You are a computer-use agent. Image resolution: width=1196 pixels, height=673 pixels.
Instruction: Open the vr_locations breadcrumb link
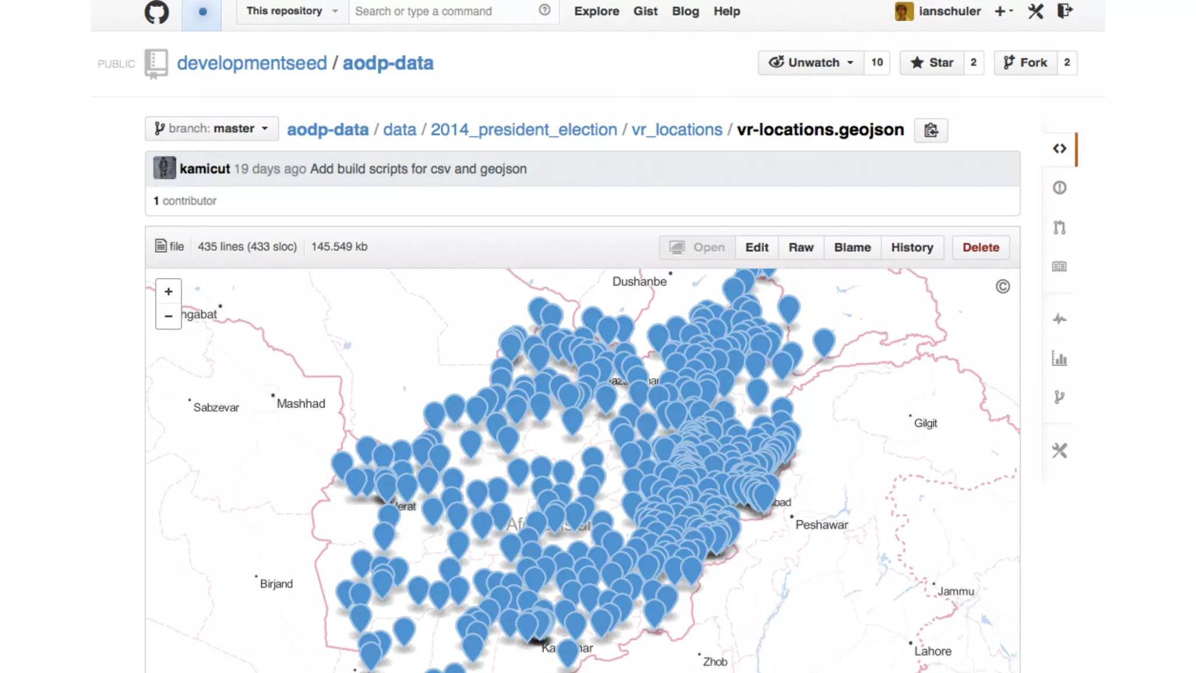point(677,130)
